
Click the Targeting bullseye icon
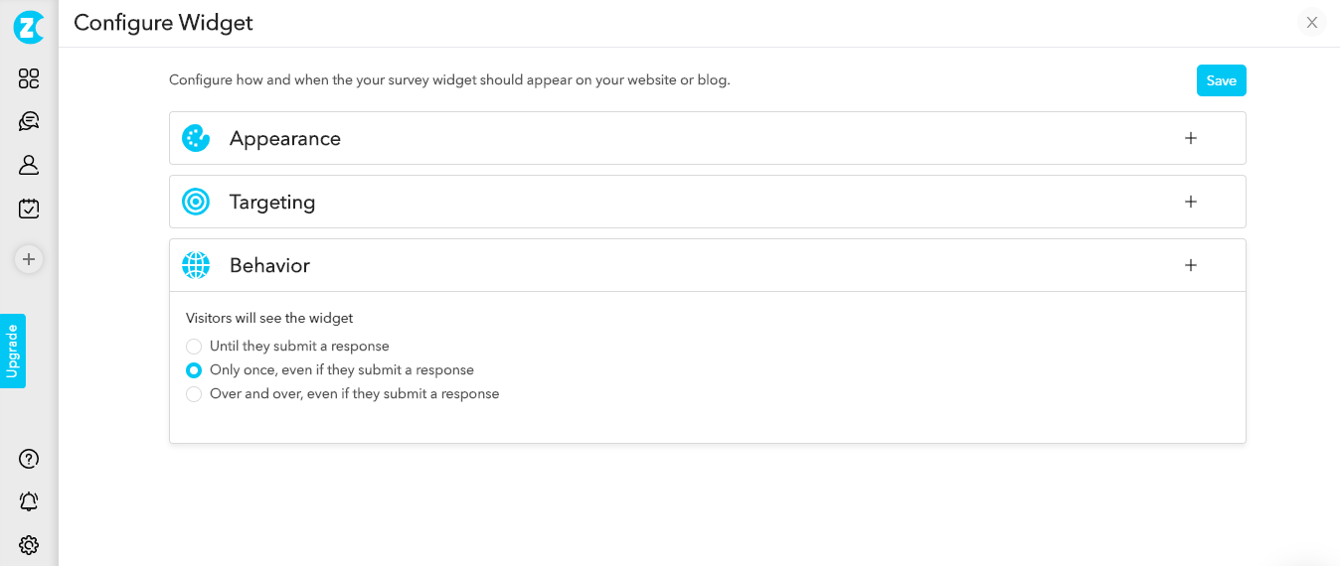[196, 202]
